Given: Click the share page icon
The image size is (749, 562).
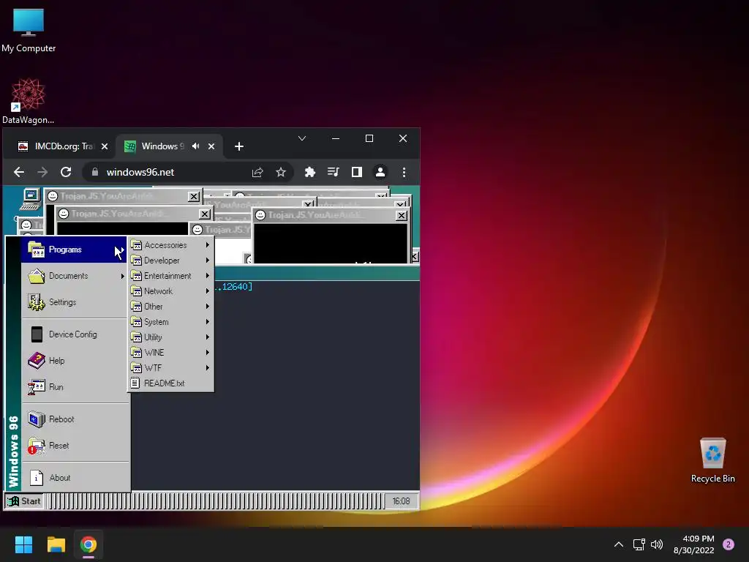Looking at the screenshot, I should click(257, 172).
